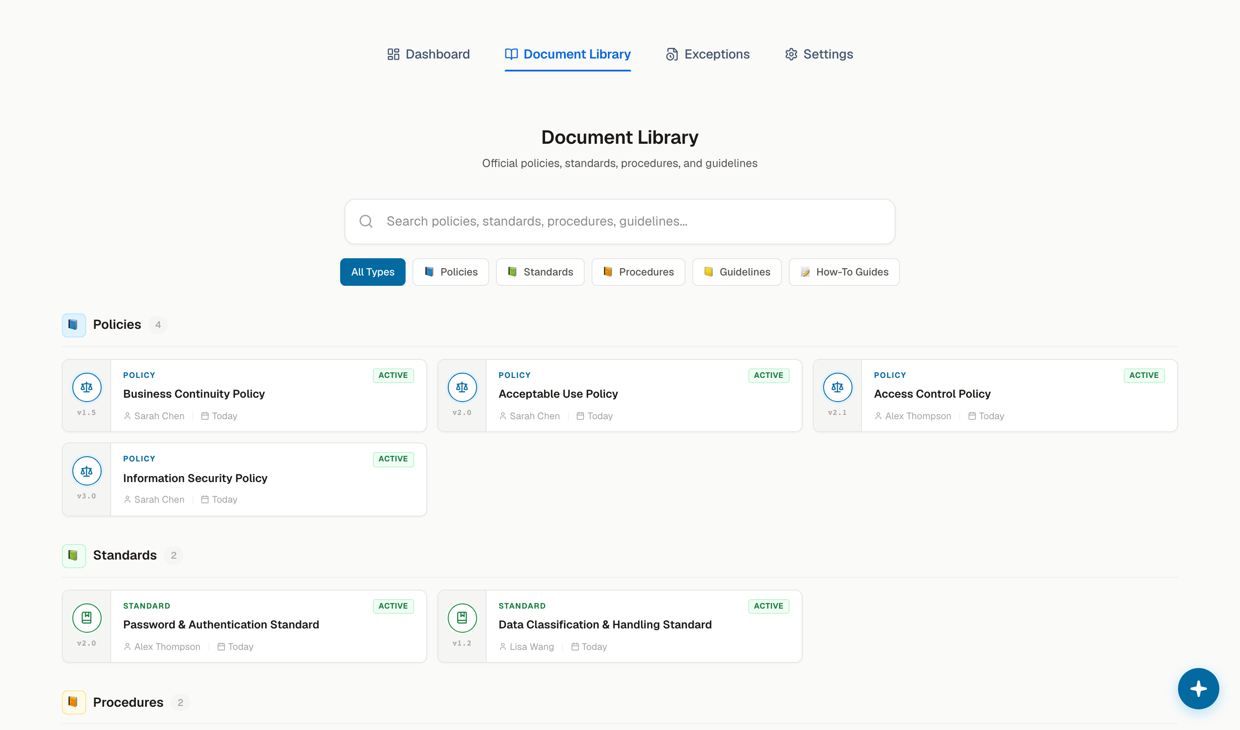Click the memo icon in How-To Guides filter

tap(805, 272)
